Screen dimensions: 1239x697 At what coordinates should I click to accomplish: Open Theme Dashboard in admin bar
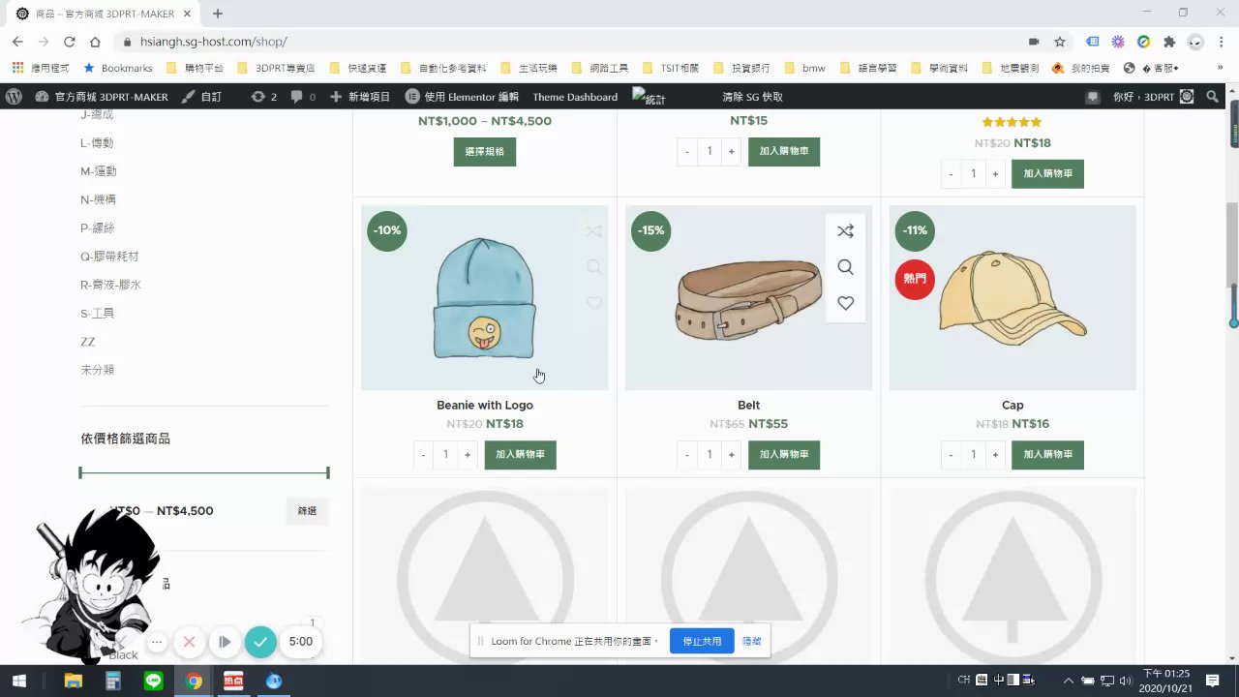(575, 97)
